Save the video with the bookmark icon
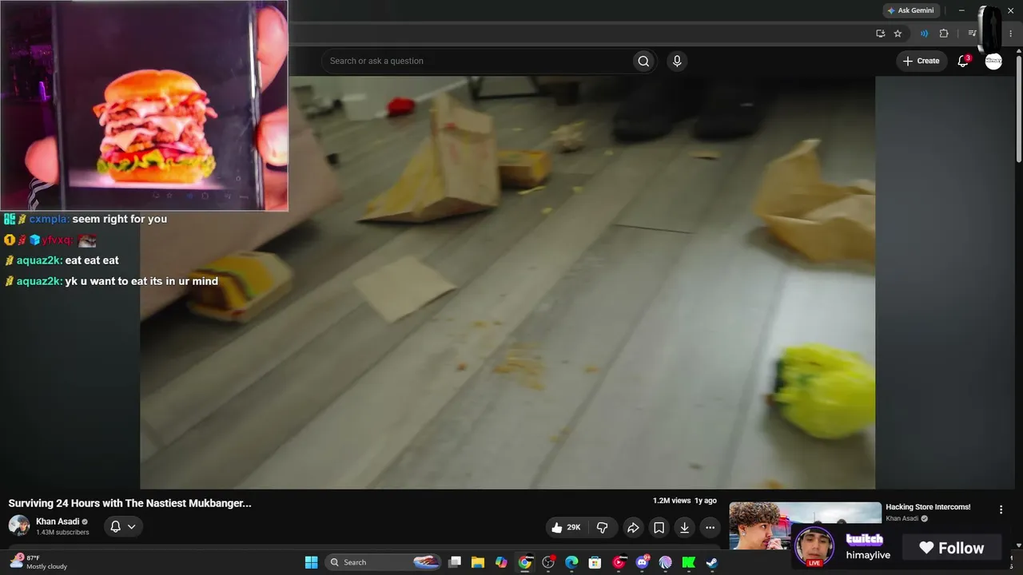The image size is (1023, 575). click(x=659, y=527)
